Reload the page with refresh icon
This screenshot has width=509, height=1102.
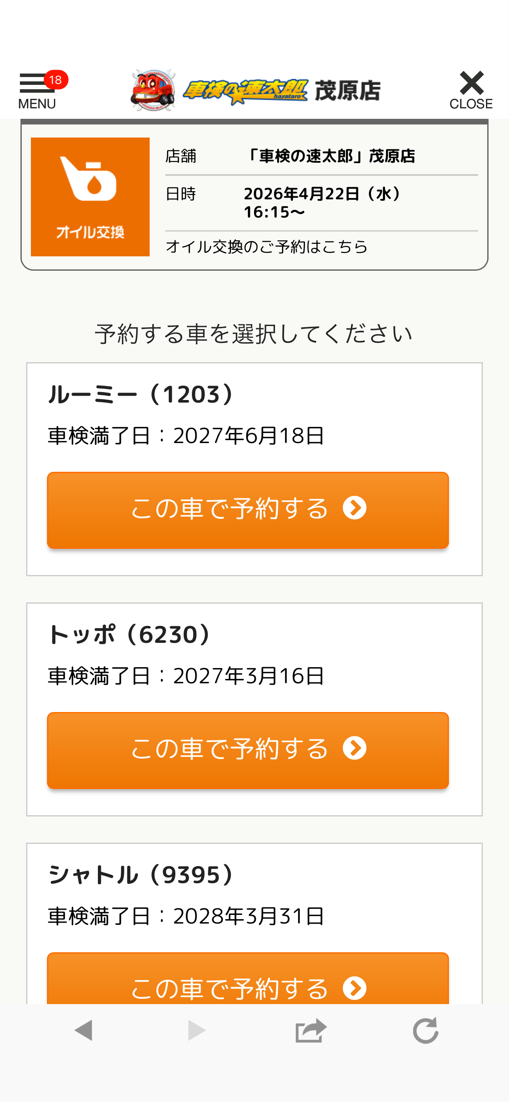425,1030
